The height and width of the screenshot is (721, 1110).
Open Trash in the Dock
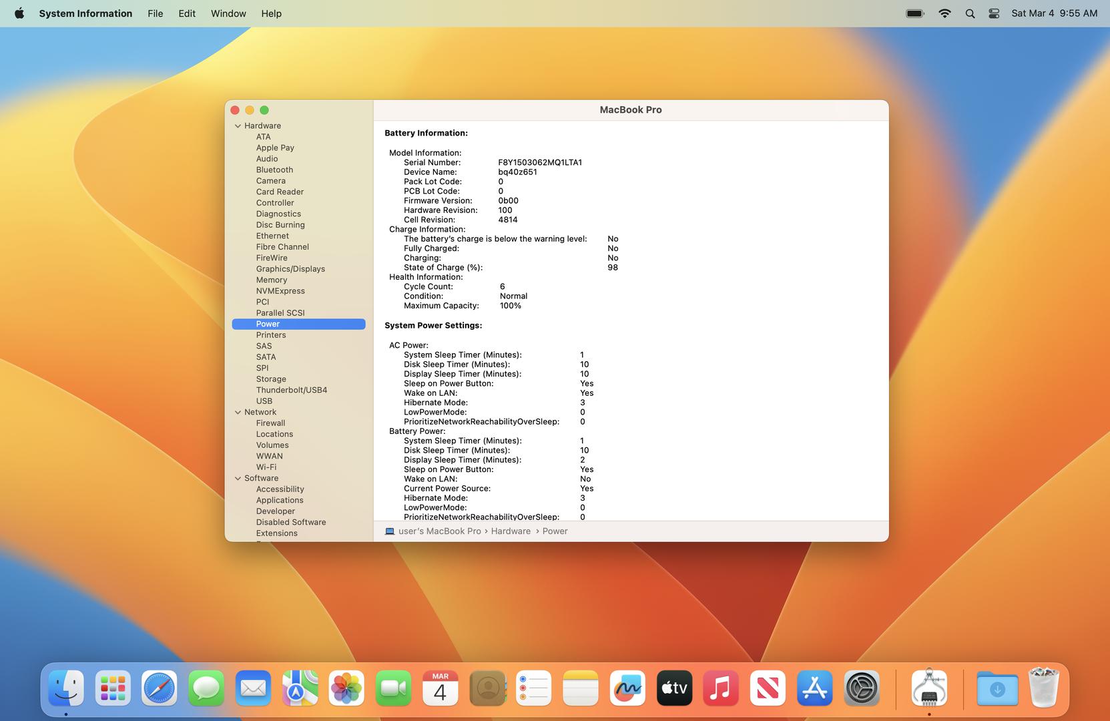[x=1044, y=688]
